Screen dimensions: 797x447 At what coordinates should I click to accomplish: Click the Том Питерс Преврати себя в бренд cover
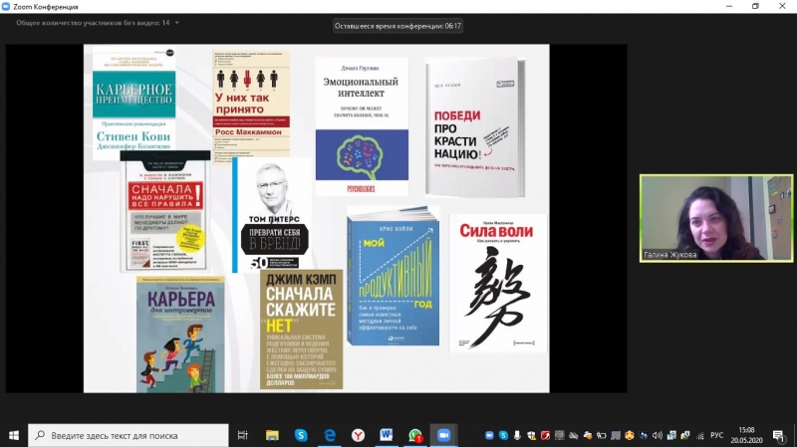(x=271, y=214)
